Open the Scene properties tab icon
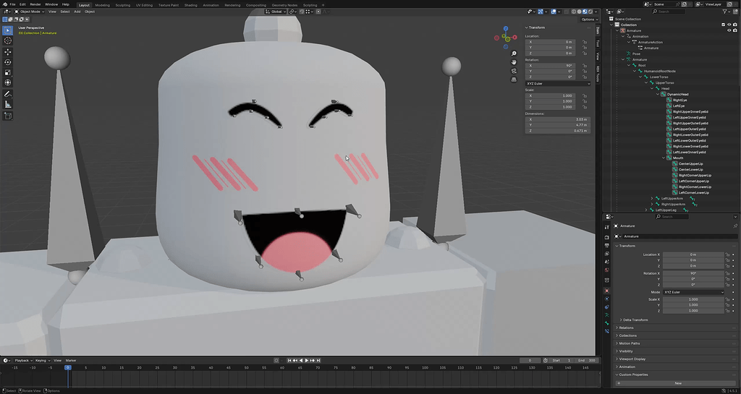This screenshot has height=394, width=741. pyautogui.click(x=607, y=262)
